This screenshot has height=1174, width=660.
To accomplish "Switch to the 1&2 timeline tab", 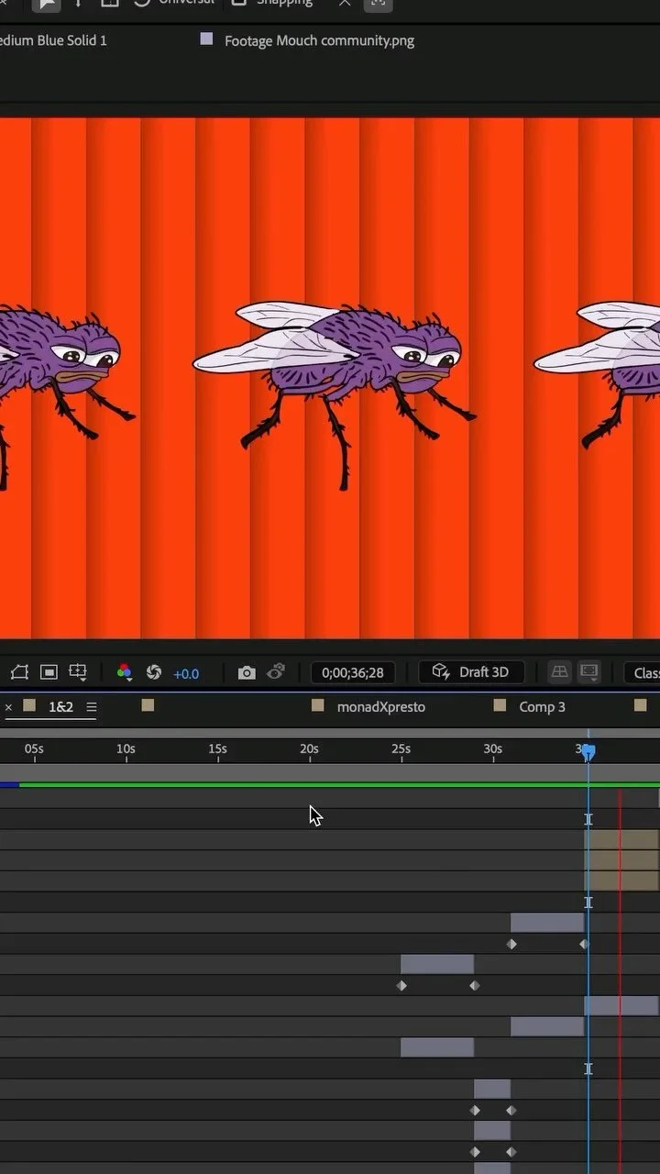I will [60, 707].
